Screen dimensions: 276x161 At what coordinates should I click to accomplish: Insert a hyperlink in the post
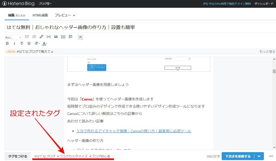[x=41, y=37]
